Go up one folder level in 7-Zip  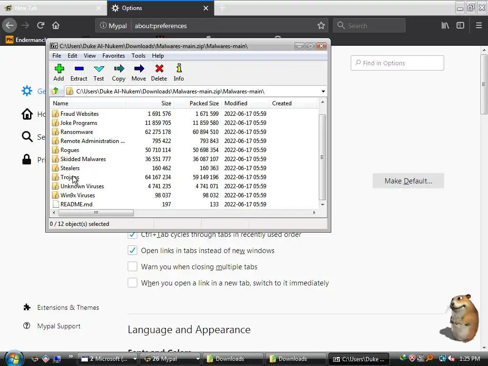(55, 91)
